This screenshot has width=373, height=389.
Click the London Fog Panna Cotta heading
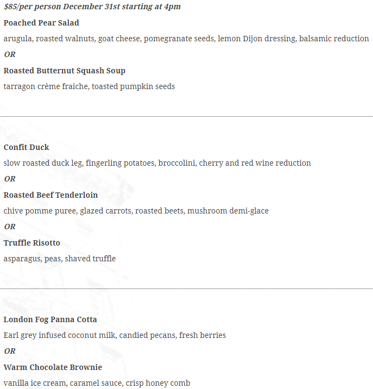(50, 319)
